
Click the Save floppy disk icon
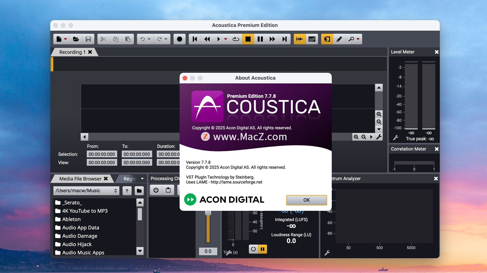coord(88,39)
